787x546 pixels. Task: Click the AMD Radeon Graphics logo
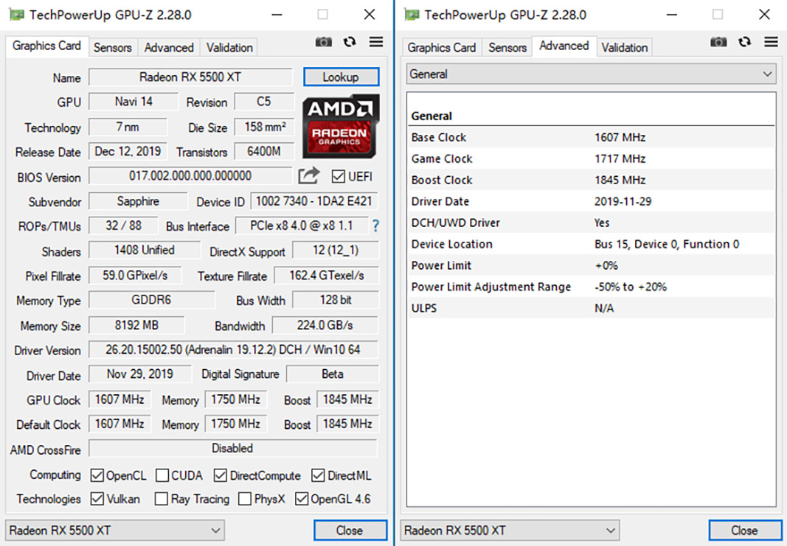click(340, 126)
